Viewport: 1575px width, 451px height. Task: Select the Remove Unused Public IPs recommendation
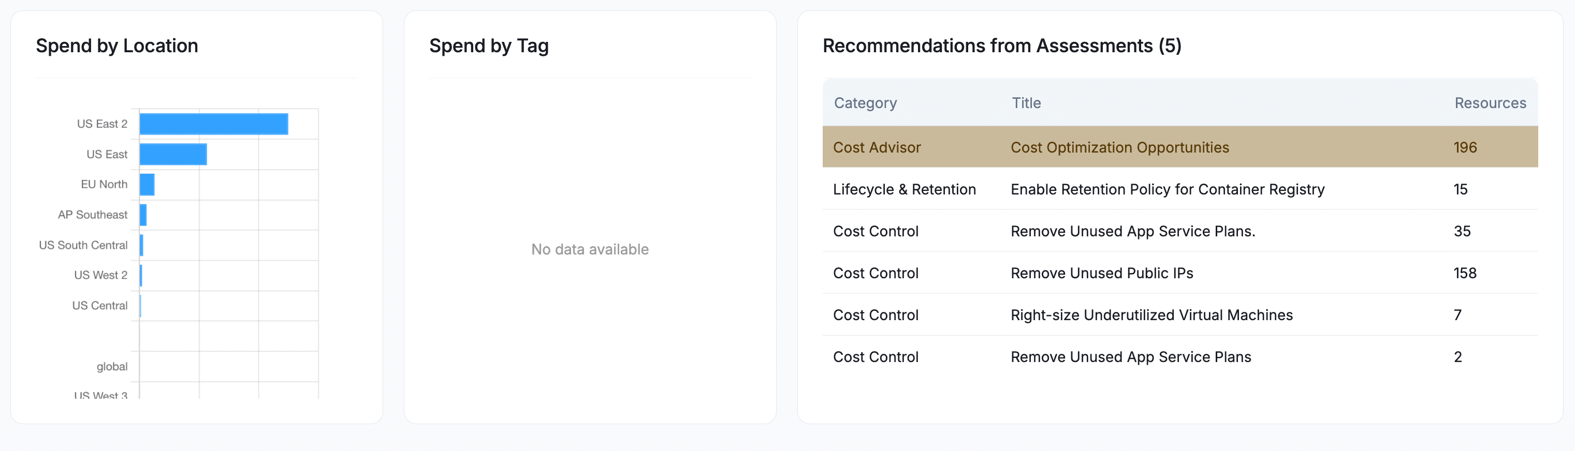point(1101,273)
